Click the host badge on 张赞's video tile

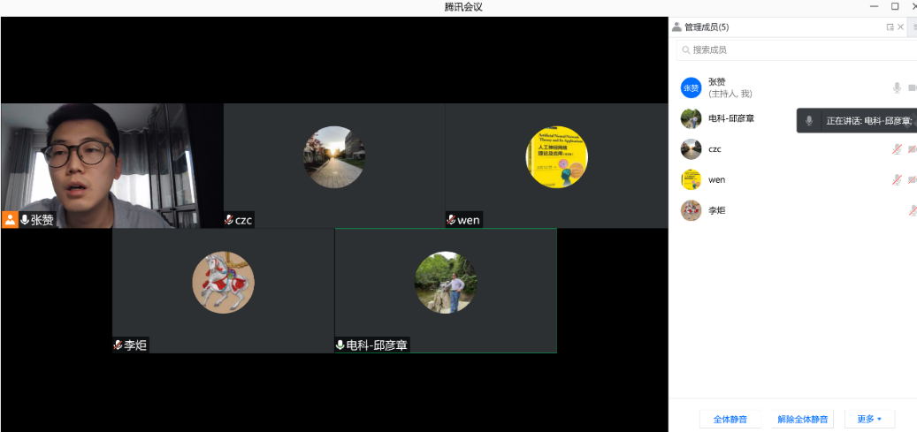point(10,220)
